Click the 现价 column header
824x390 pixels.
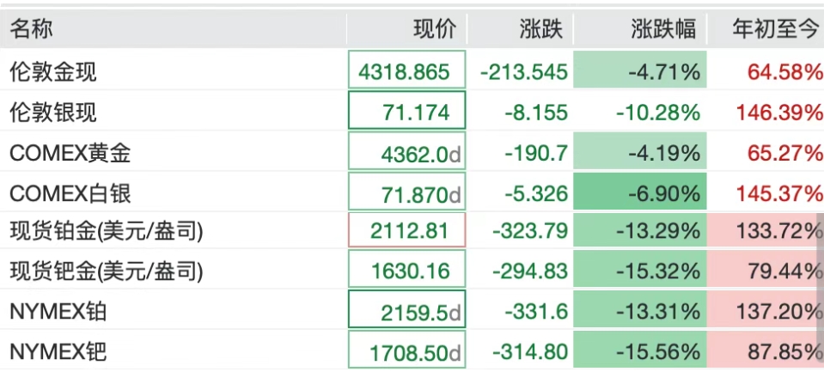(434, 29)
